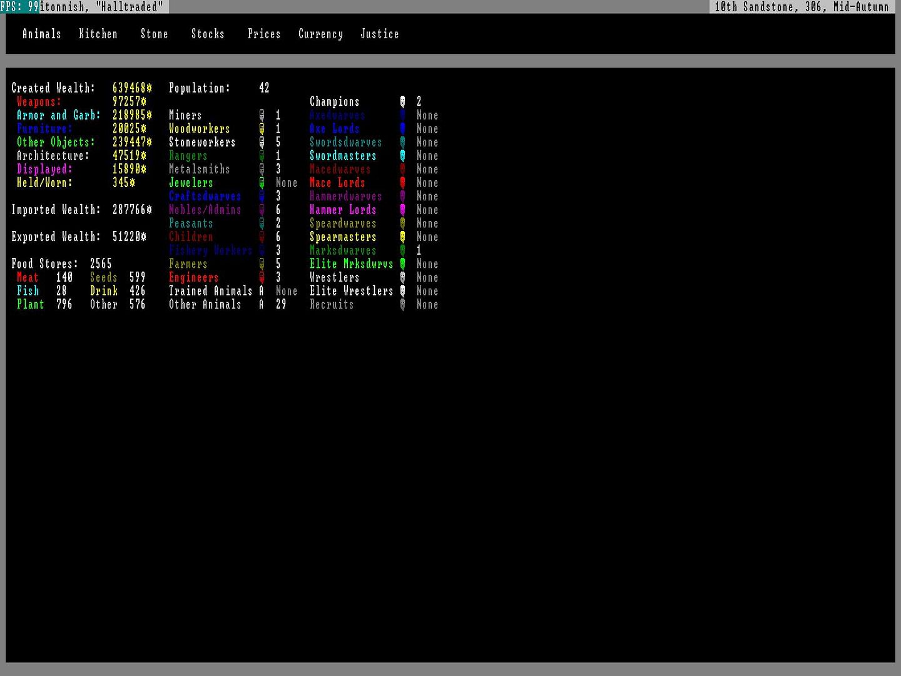The image size is (901, 676).
Task: Select the Stoneworkers profession label
Action: click(202, 142)
